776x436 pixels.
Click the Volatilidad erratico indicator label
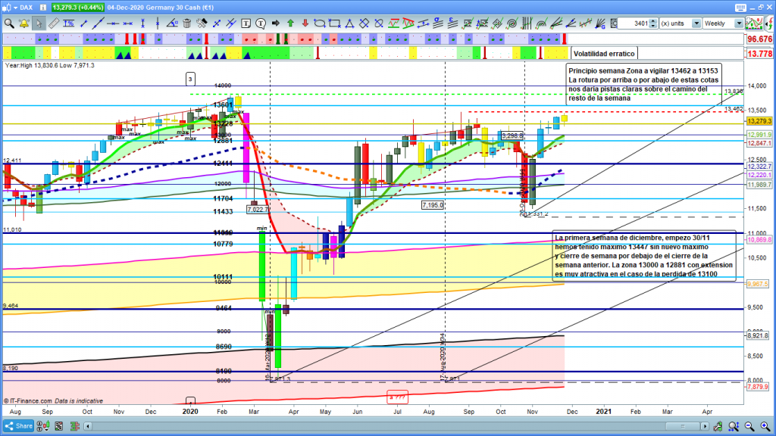click(x=603, y=54)
